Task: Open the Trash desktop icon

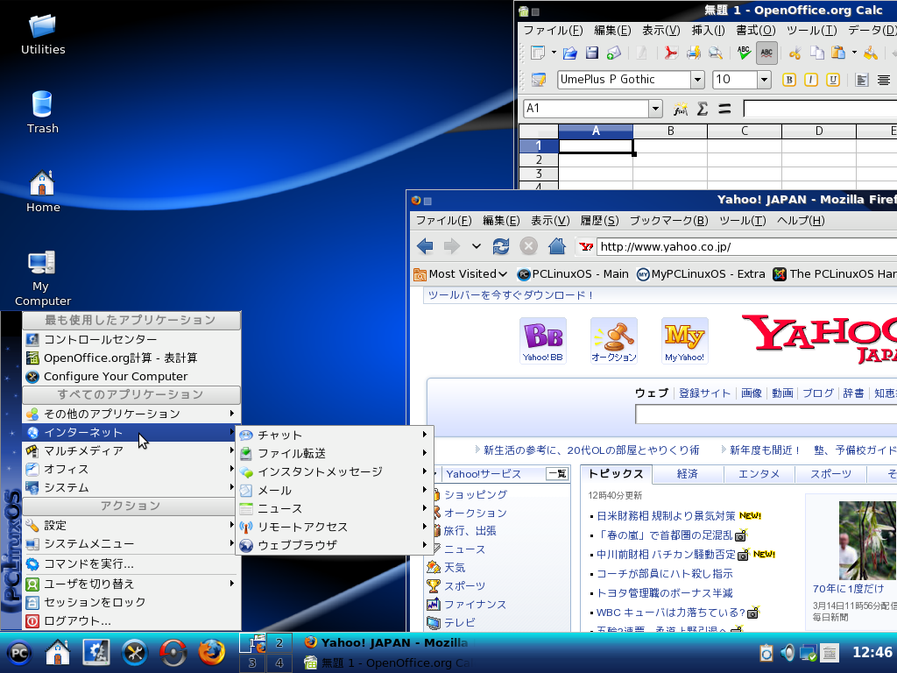Action: tap(42, 112)
